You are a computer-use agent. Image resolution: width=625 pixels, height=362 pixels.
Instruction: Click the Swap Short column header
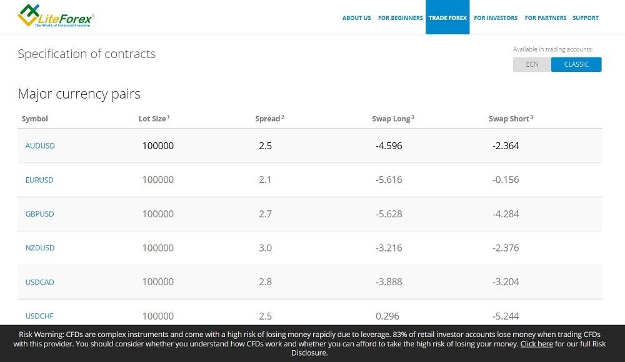click(511, 119)
